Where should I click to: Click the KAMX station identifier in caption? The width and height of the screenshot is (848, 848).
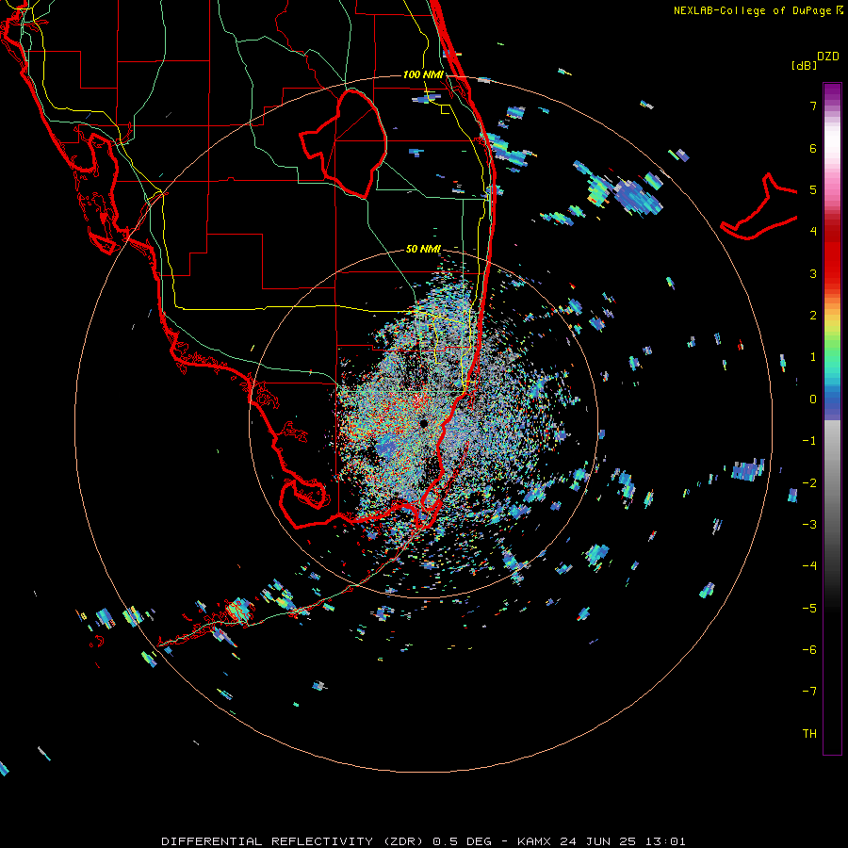pyautogui.click(x=534, y=841)
